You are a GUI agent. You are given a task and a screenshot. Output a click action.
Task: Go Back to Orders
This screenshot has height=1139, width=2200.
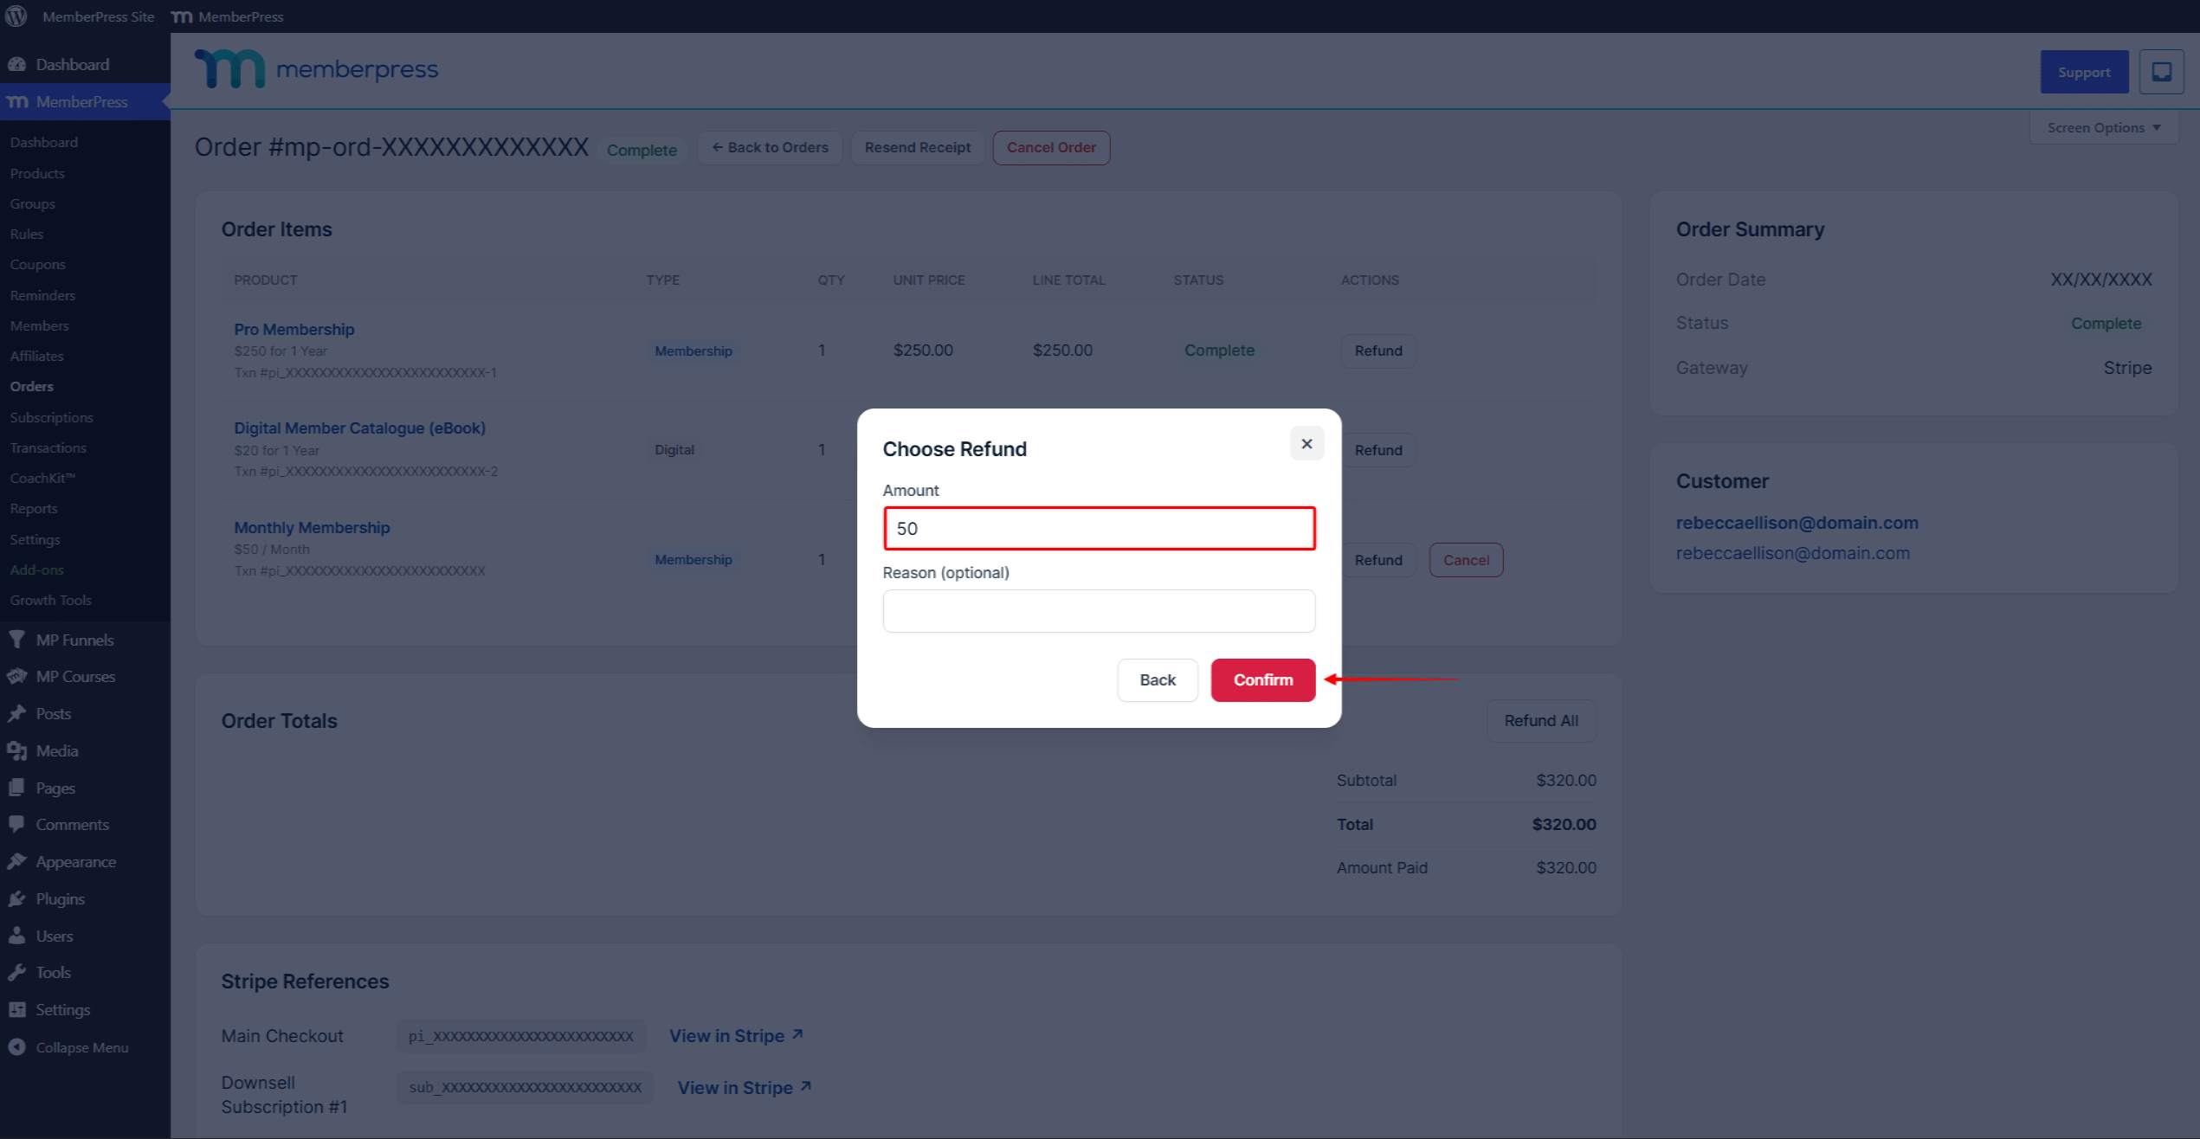(x=770, y=147)
